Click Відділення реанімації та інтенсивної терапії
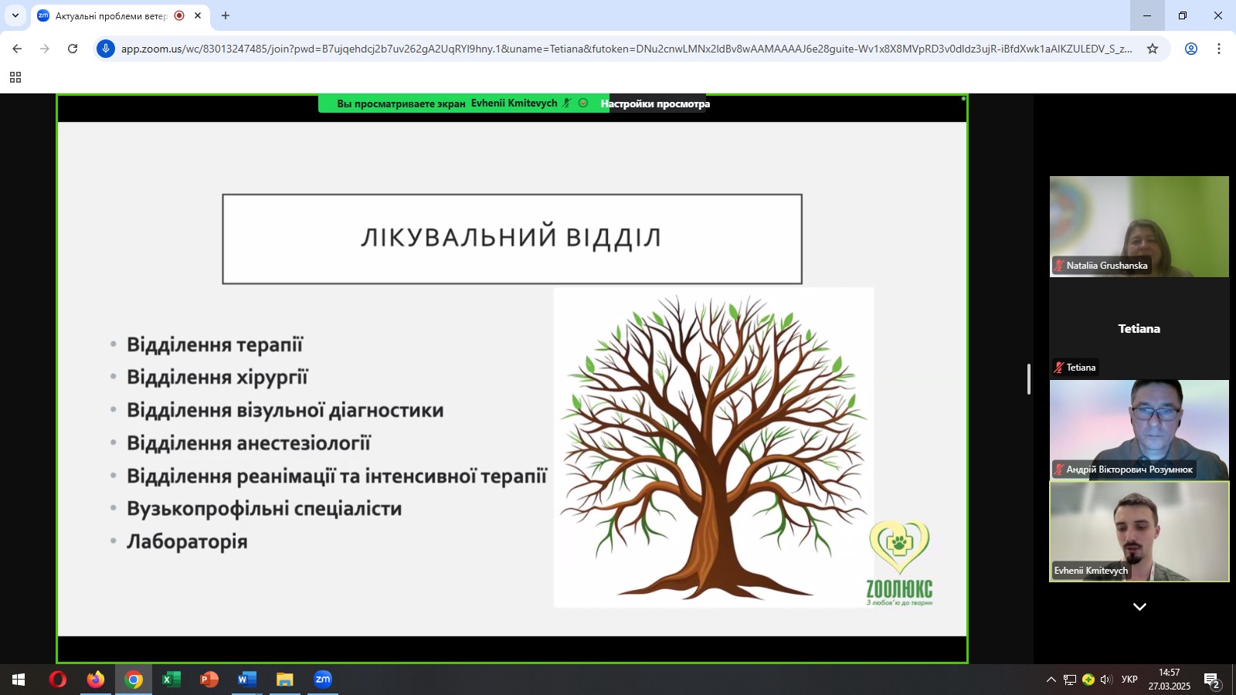Screen dimensions: 1236x695 click(x=337, y=476)
